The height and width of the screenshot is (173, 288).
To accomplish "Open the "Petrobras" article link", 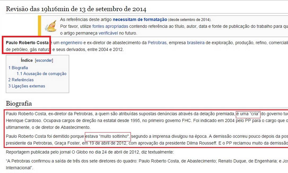I will click(x=157, y=42).
